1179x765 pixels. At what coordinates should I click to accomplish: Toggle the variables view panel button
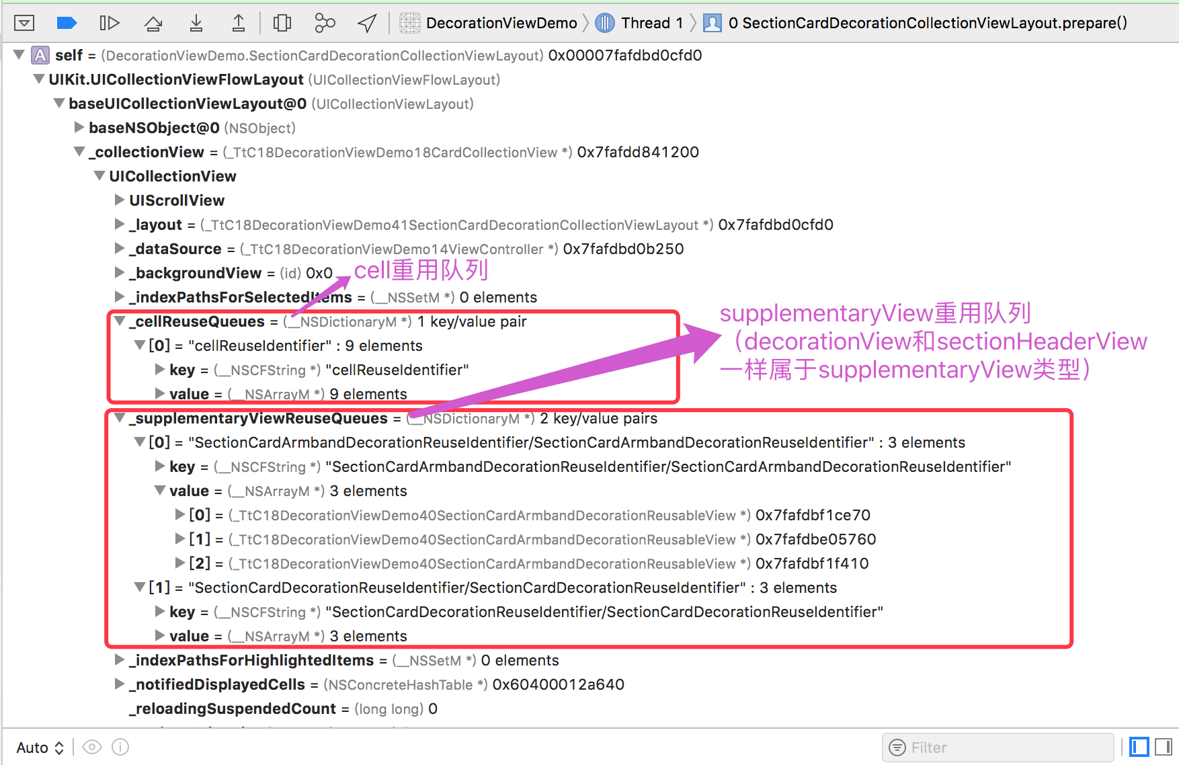coord(1139,747)
